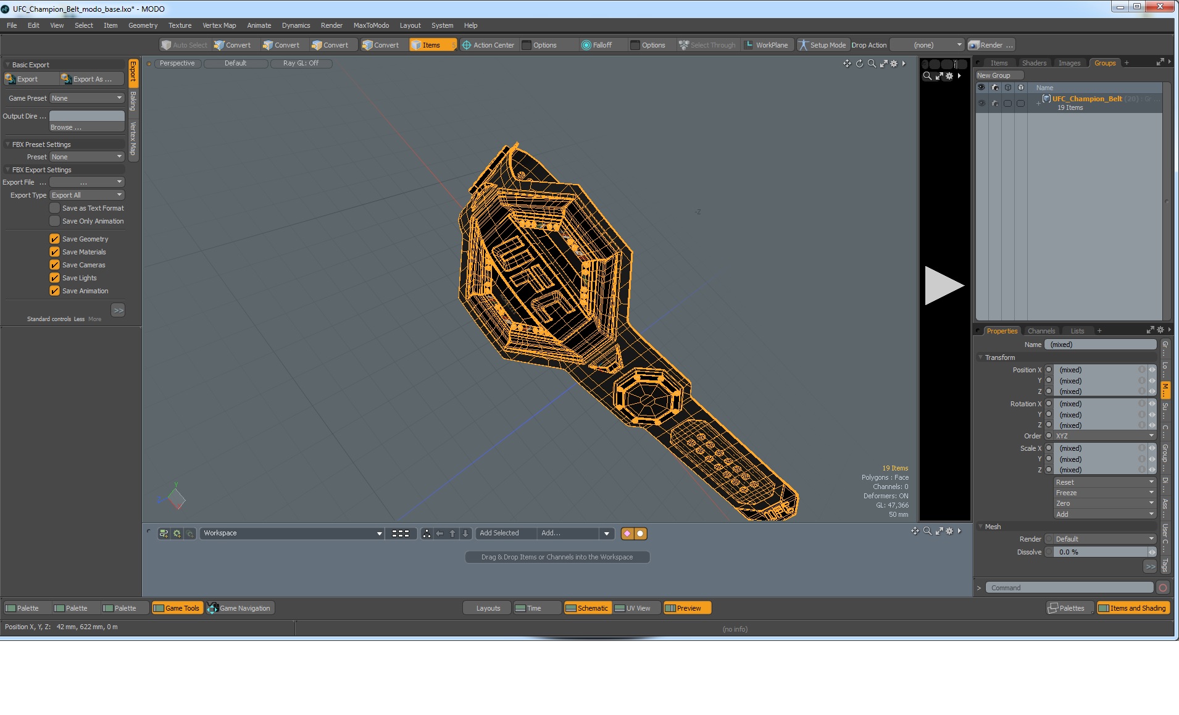
Task: Click the schematic add-node icon
Action: pos(164,533)
